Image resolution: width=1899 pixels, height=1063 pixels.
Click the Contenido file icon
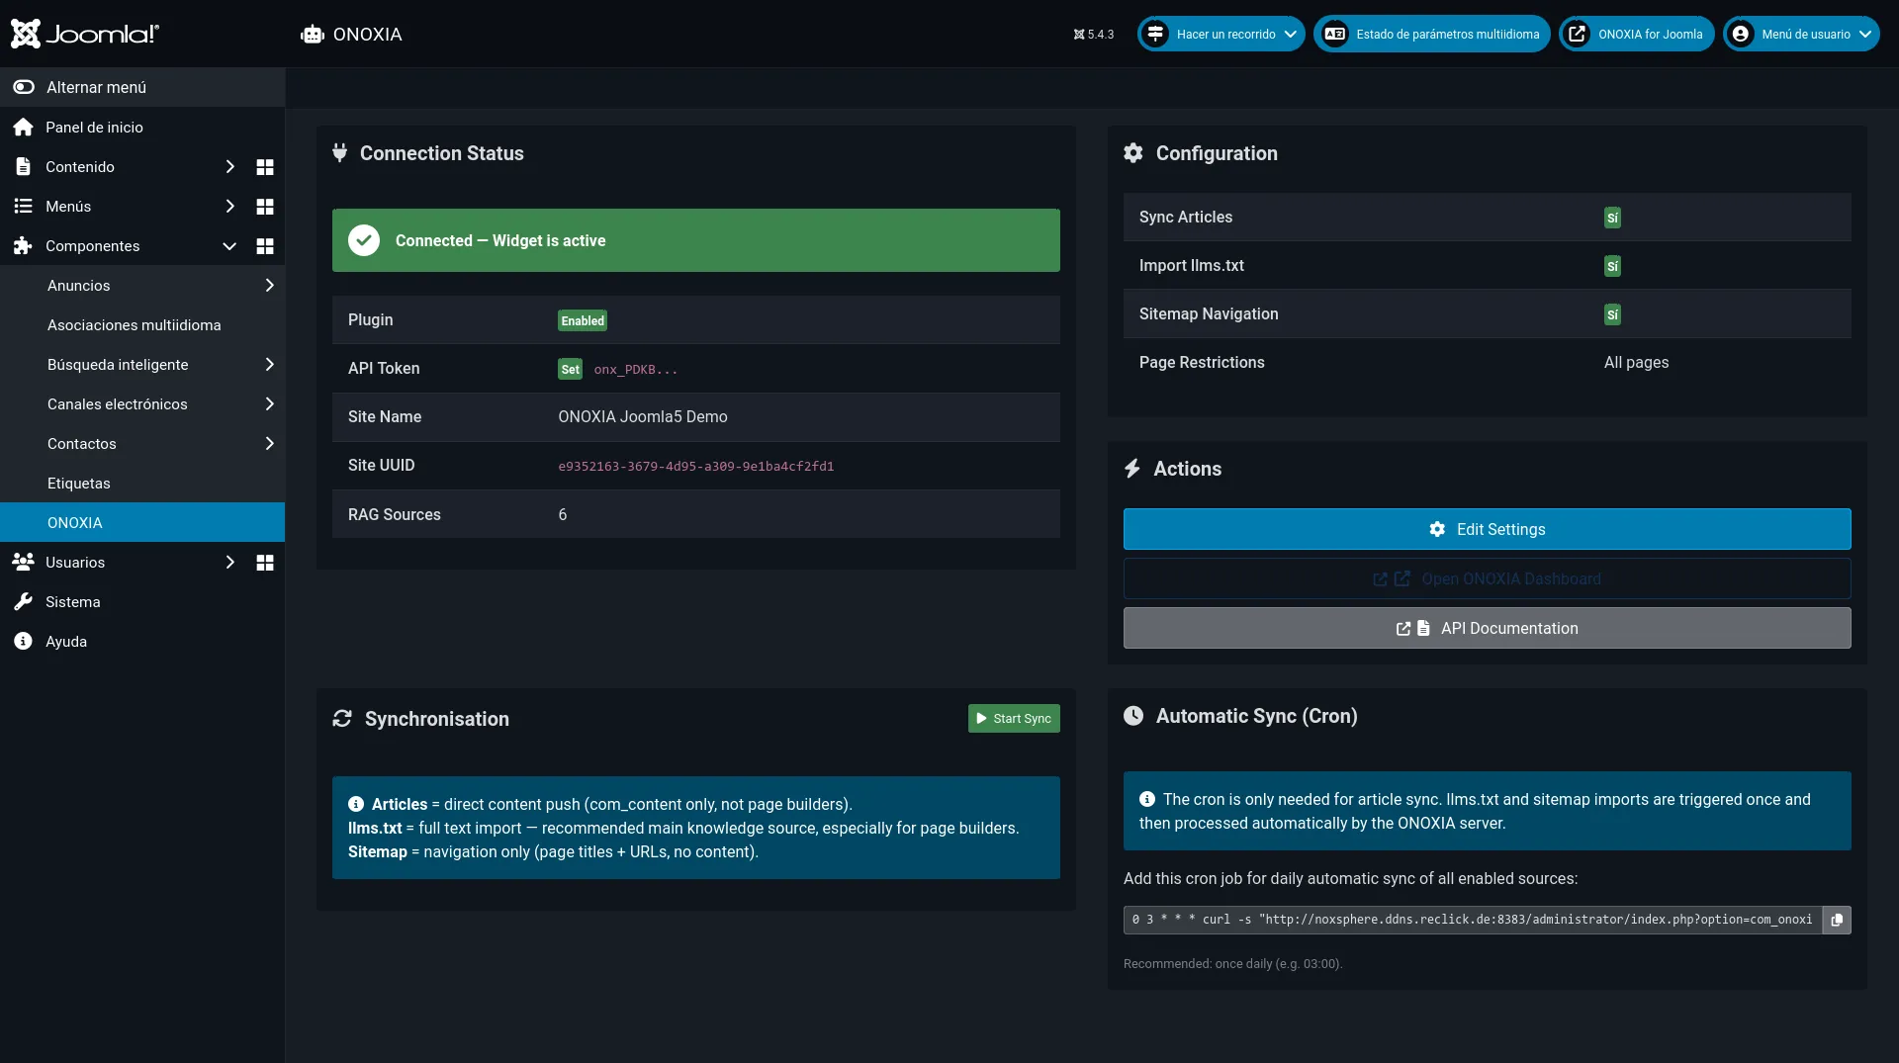click(24, 166)
